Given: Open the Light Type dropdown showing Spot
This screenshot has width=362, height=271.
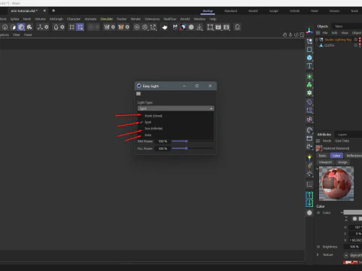Looking at the screenshot, I should (x=176, y=108).
